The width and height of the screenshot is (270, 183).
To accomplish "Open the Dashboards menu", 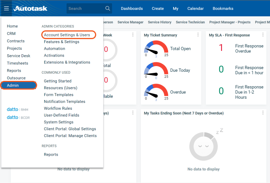I will [132, 8].
